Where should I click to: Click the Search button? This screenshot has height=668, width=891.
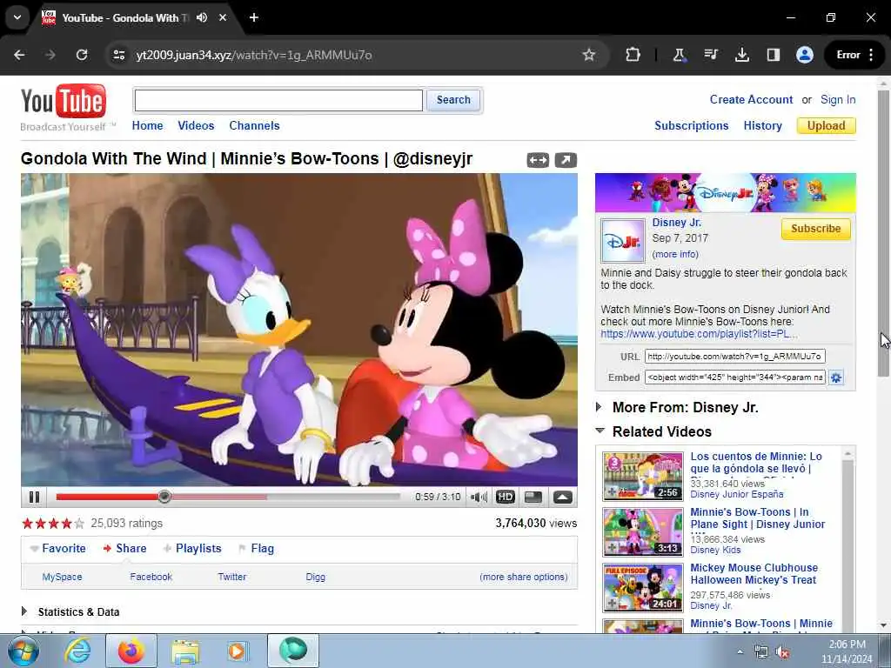point(453,100)
